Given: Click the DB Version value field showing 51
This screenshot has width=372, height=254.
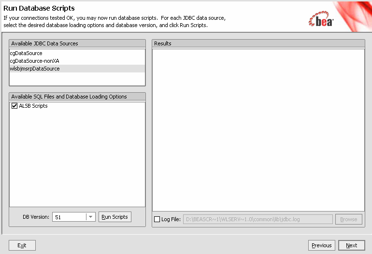Looking at the screenshot, I should pos(69,217).
